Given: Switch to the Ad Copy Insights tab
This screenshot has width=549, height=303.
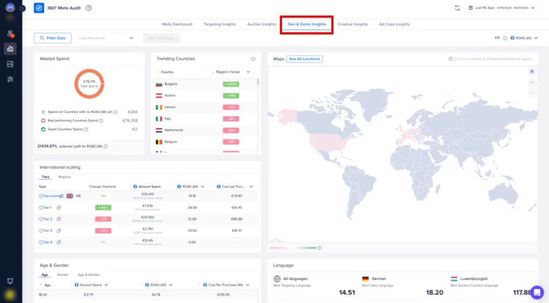Looking at the screenshot, I should click(394, 24).
